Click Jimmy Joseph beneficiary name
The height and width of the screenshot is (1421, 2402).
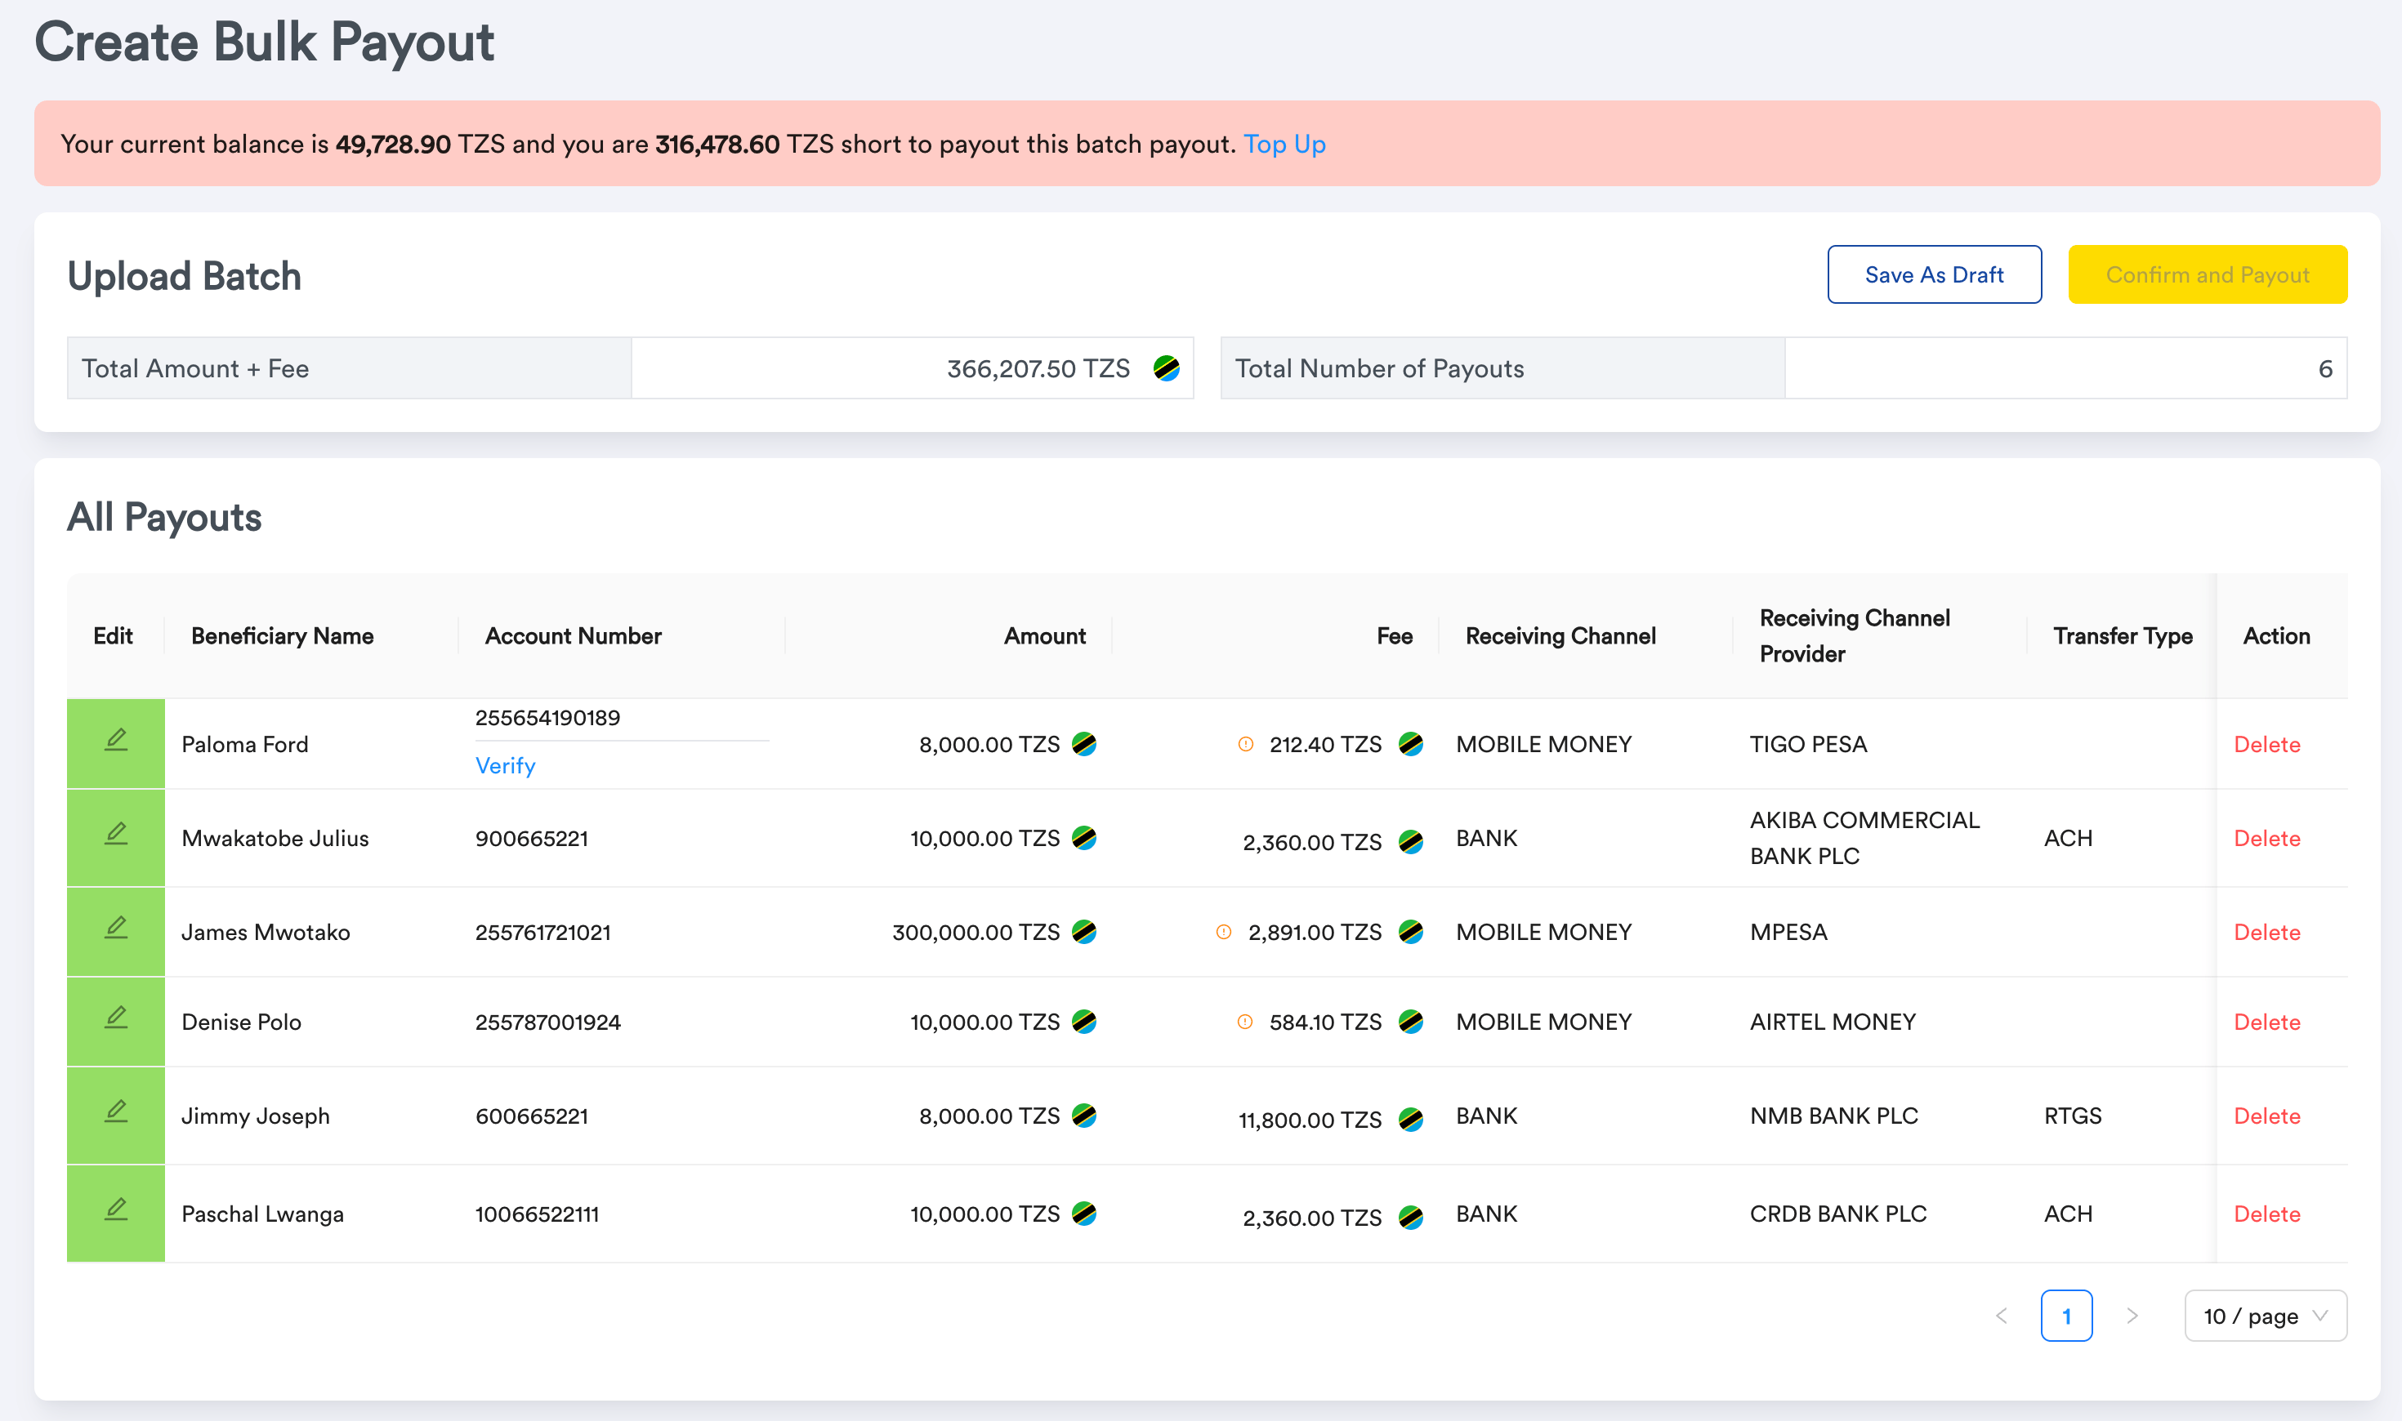[x=256, y=1116]
